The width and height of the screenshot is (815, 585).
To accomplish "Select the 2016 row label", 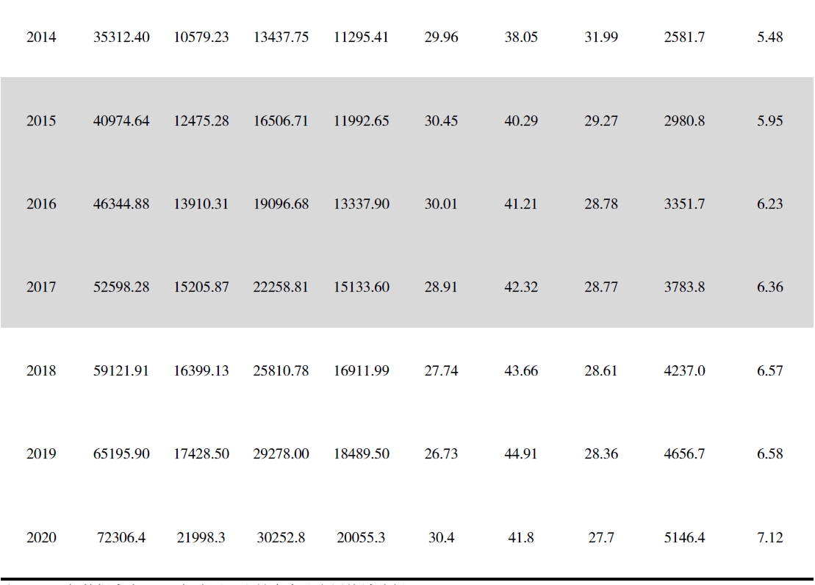I will point(41,204).
